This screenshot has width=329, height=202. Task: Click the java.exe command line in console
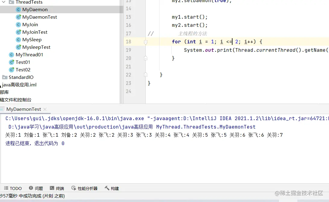(167, 119)
